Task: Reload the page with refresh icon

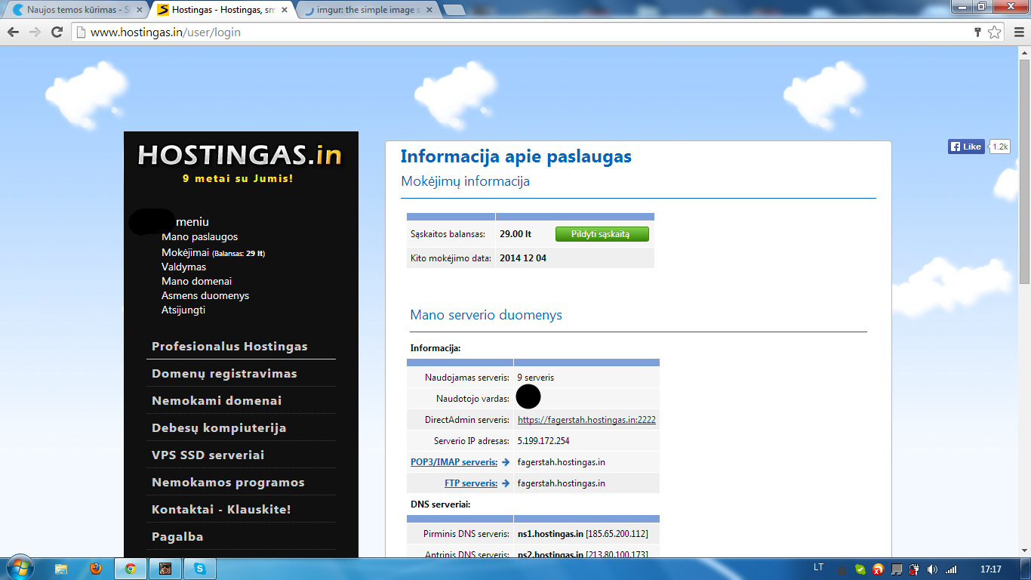Action: pyautogui.click(x=57, y=32)
